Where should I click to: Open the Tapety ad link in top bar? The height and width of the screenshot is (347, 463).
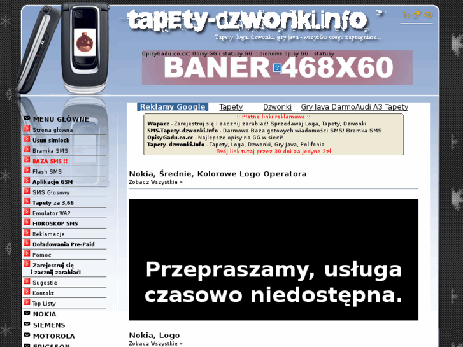231,106
